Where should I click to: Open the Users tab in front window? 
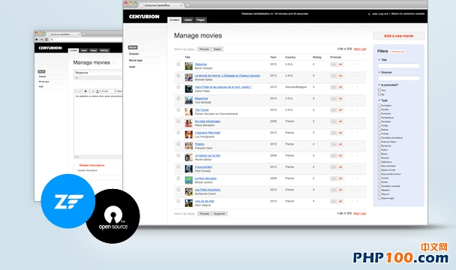tap(187, 19)
